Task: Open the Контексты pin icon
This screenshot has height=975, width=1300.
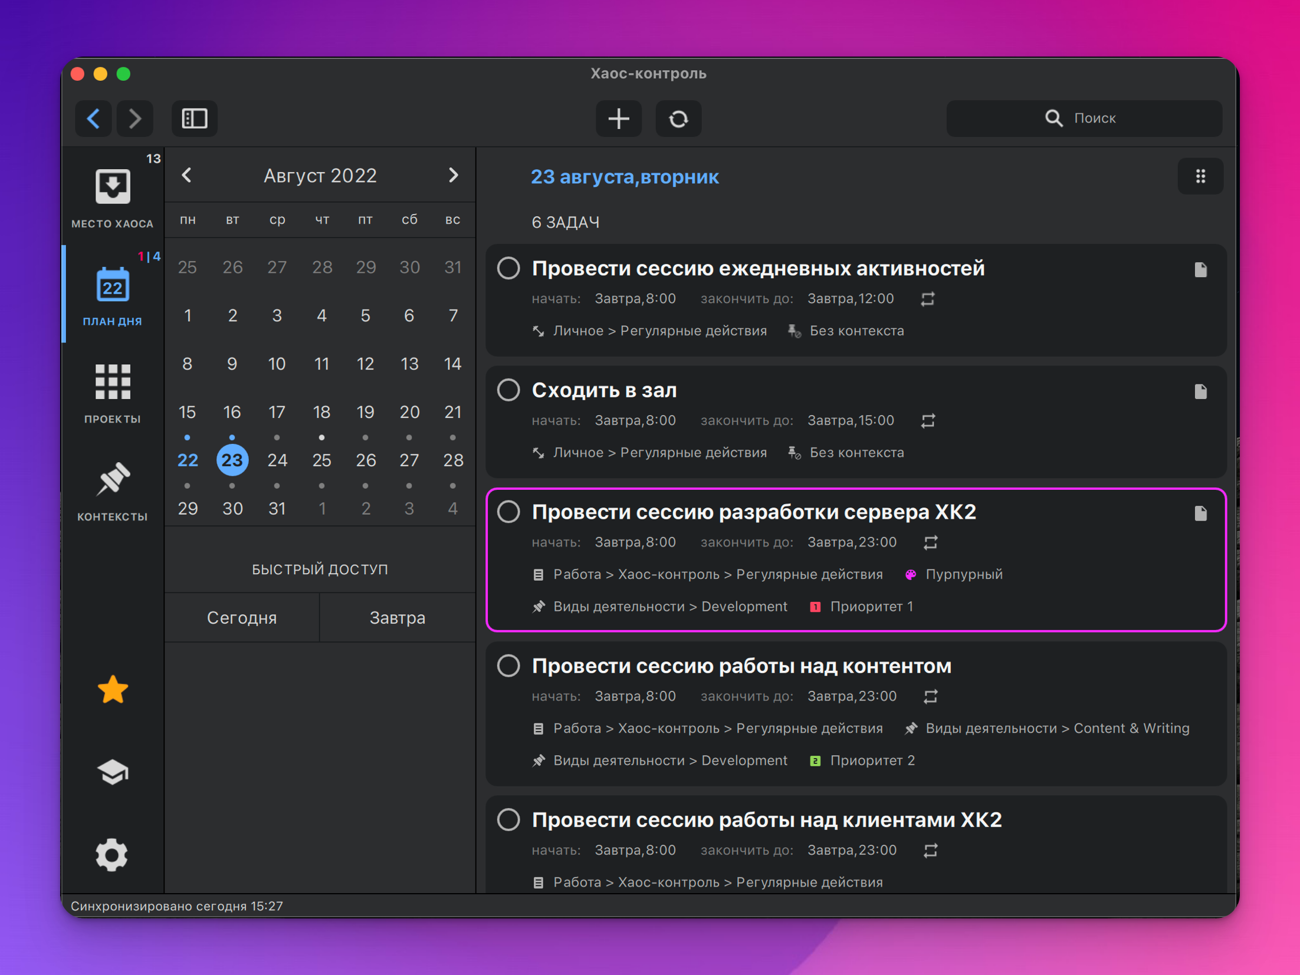Action: point(112,480)
